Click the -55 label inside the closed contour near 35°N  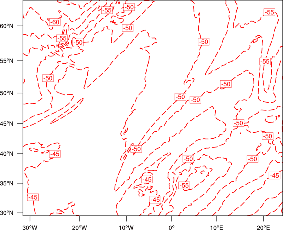coord(184,185)
